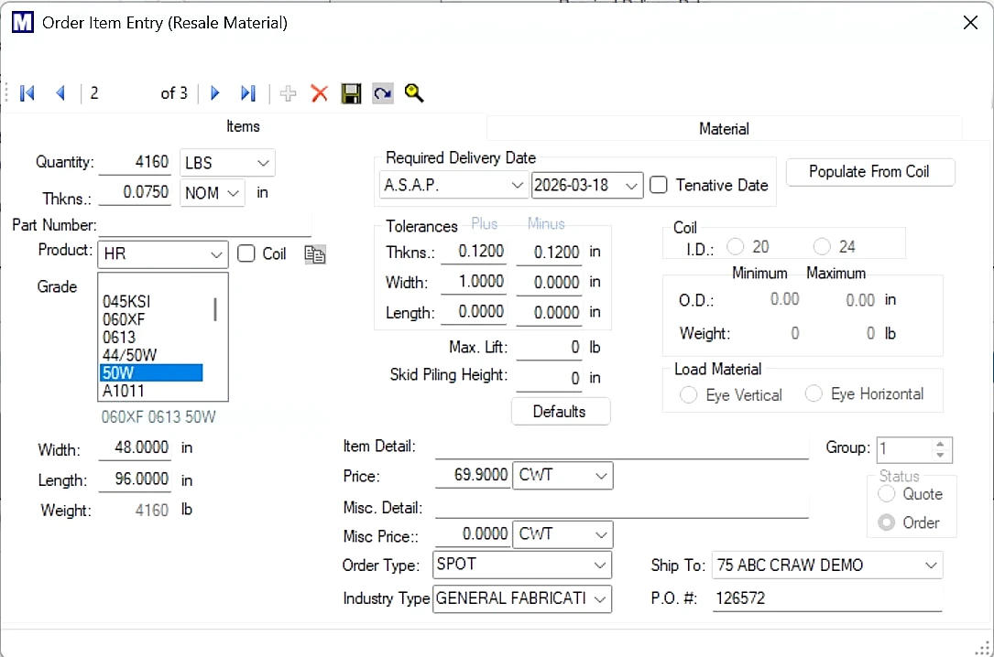This screenshot has height=657, width=994.
Task: Save the order item using the disk icon
Action: tap(351, 92)
